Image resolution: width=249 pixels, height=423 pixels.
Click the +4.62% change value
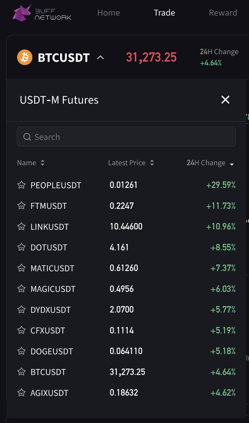[x=223, y=392]
